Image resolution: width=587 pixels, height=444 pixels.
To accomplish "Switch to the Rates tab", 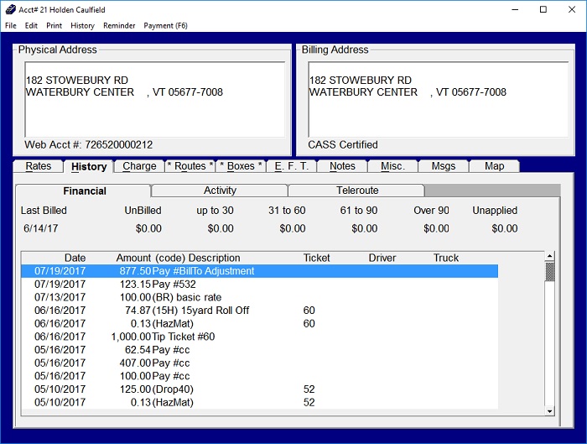I will [x=39, y=166].
